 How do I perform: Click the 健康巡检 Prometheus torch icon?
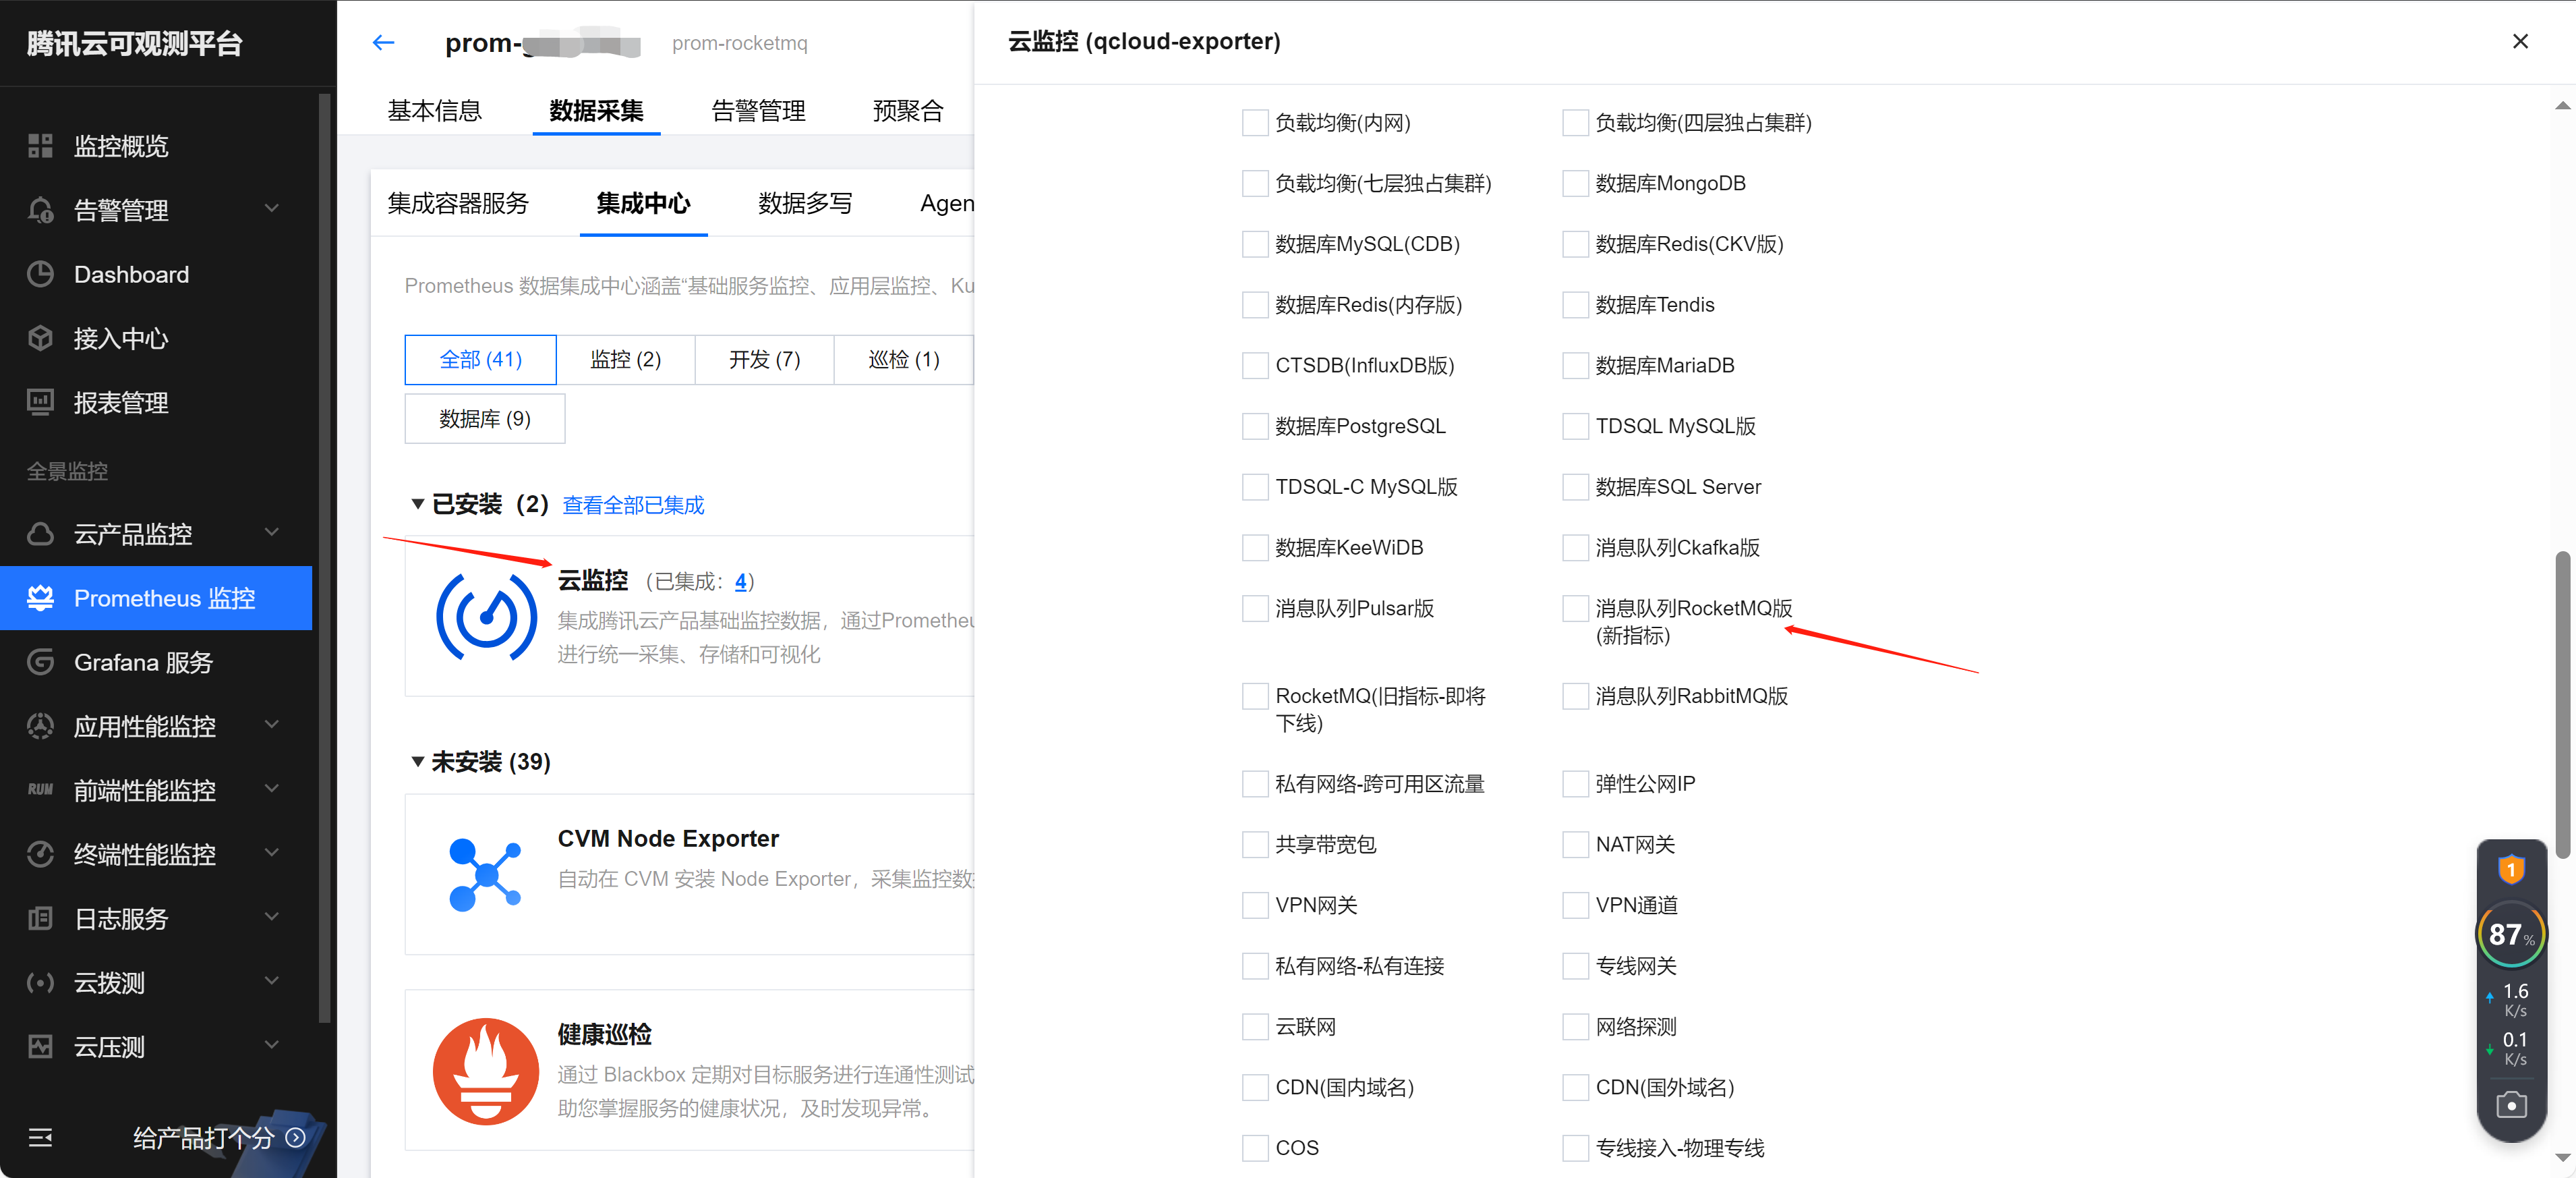pyautogui.click(x=486, y=1072)
